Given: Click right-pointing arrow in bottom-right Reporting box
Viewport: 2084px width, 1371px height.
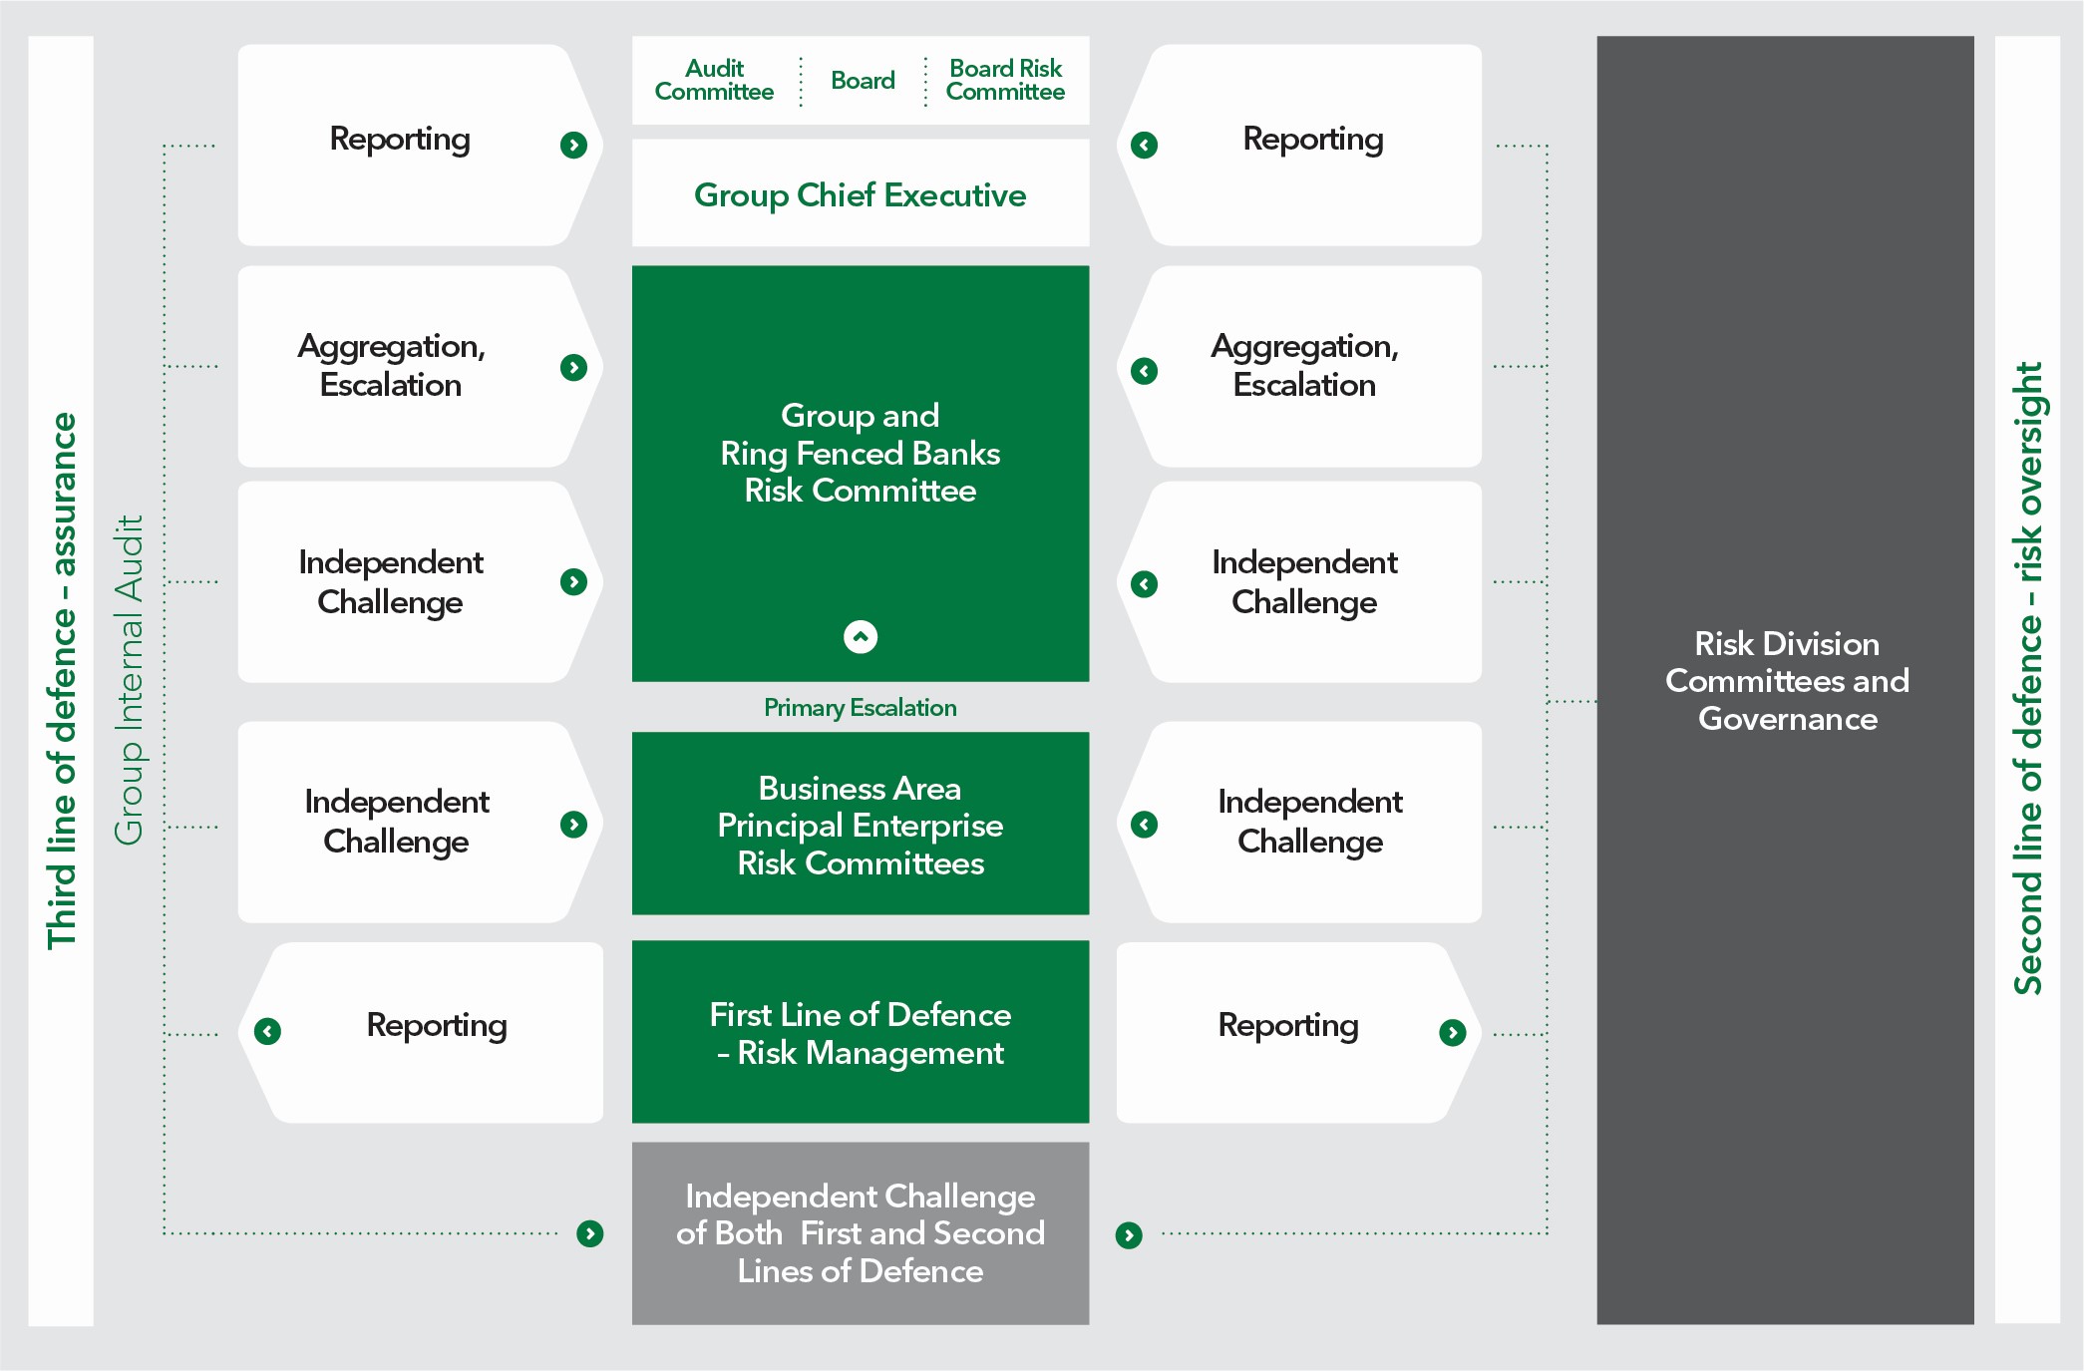Looking at the screenshot, I should coord(1453,1033).
